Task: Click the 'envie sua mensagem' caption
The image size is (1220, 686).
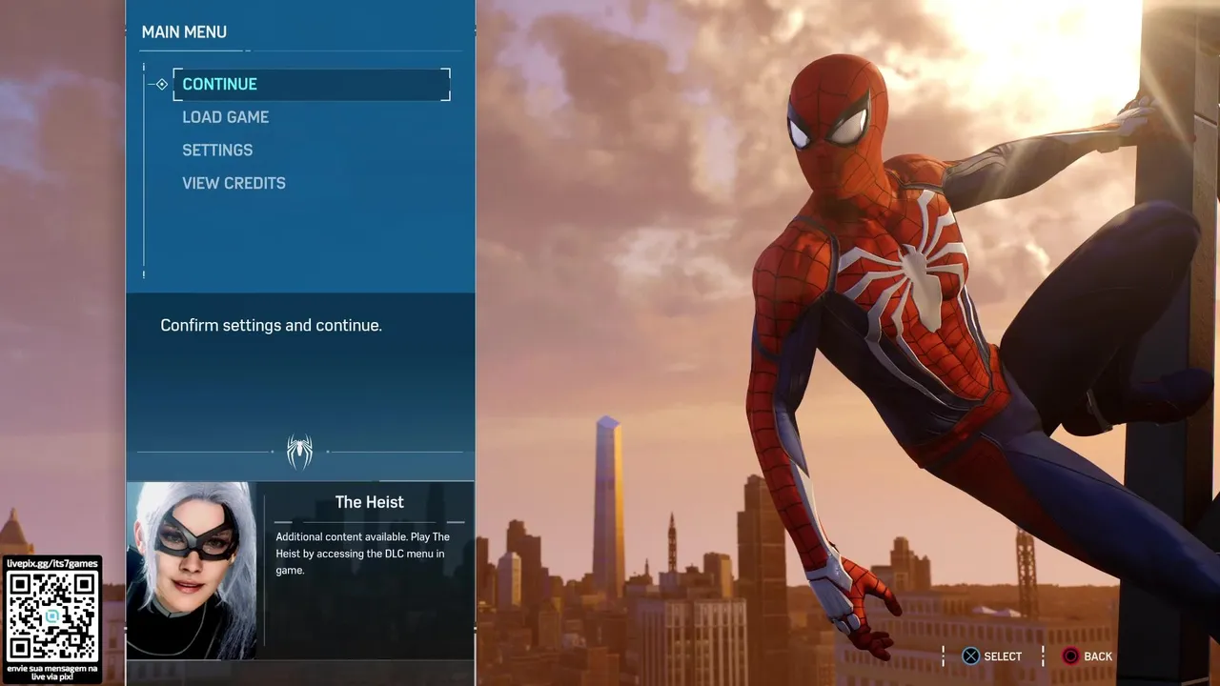Action: 52,672
